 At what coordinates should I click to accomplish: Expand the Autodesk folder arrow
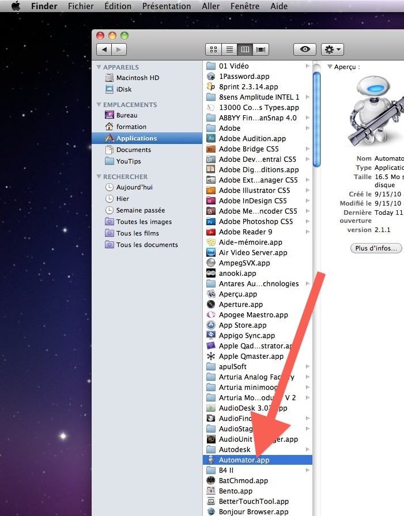point(308,450)
